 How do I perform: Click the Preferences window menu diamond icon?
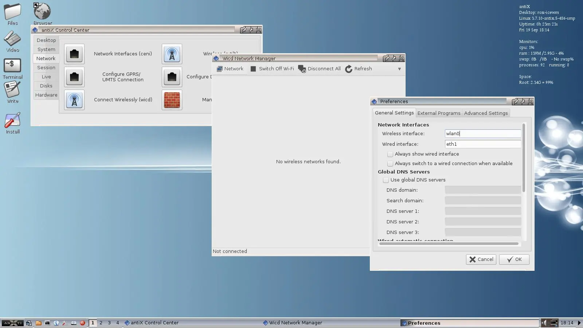point(374,102)
